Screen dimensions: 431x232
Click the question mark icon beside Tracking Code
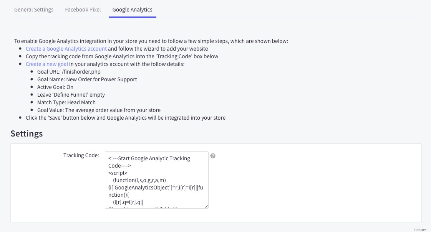(x=213, y=156)
